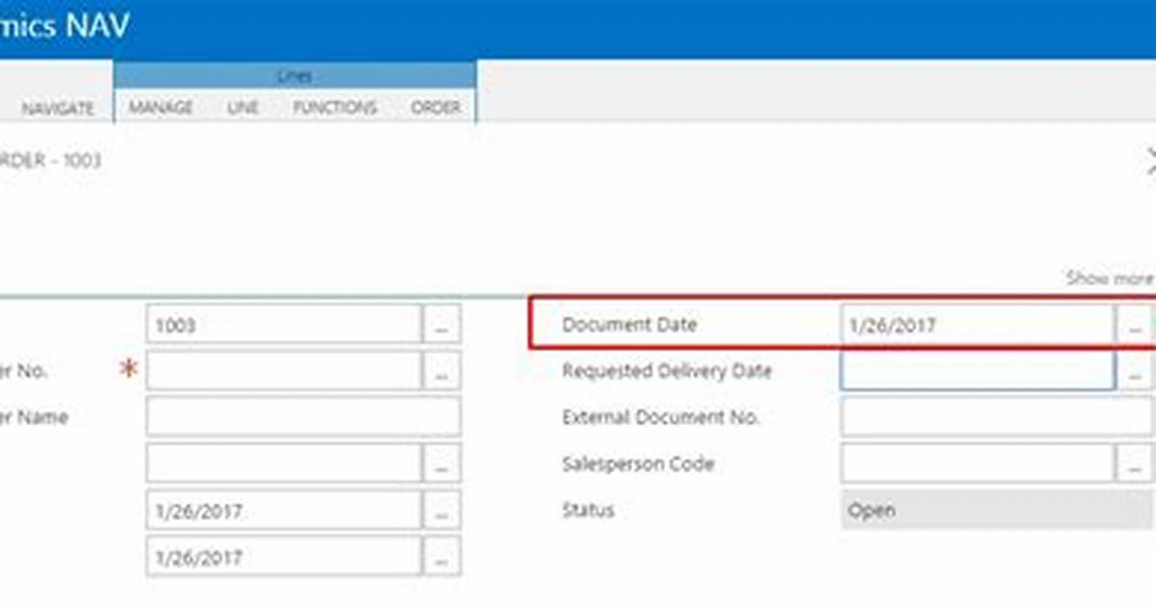Open the Salesperson Code lookup button

(1136, 463)
